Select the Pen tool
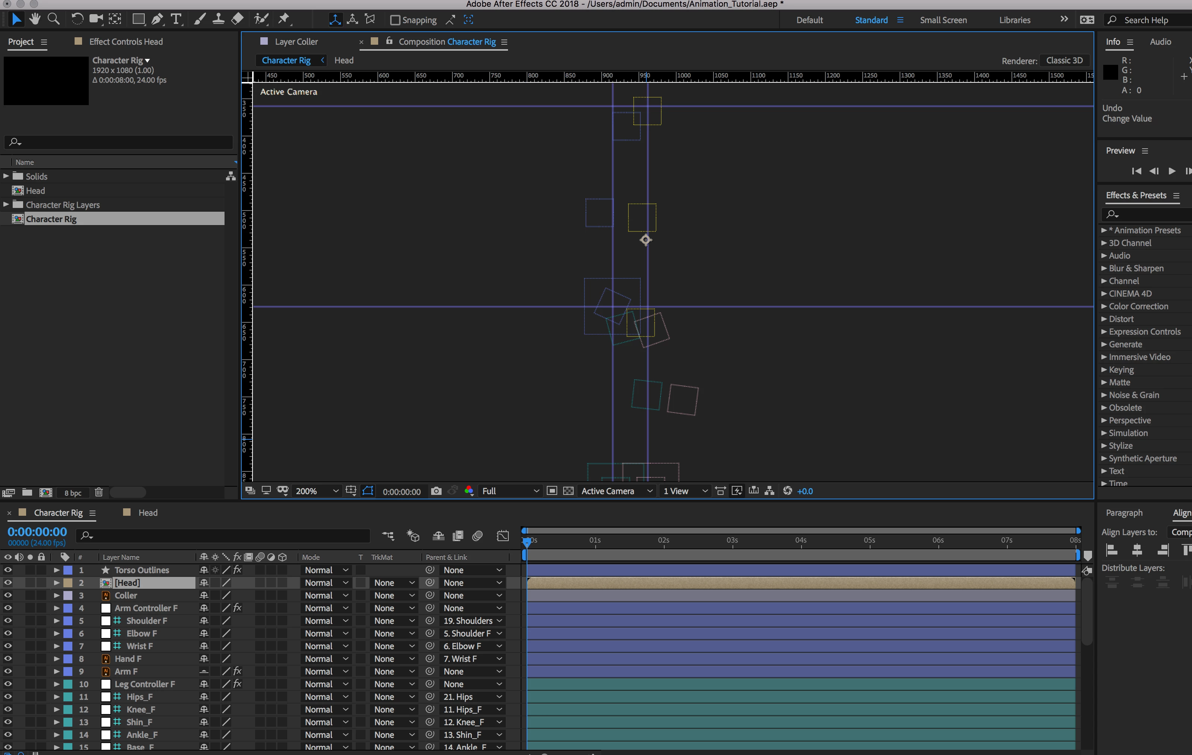1192x755 pixels. 157,19
